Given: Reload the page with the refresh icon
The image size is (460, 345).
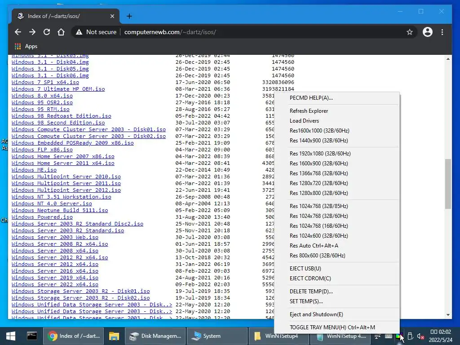Looking at the screenshot, I should [47, 32].
